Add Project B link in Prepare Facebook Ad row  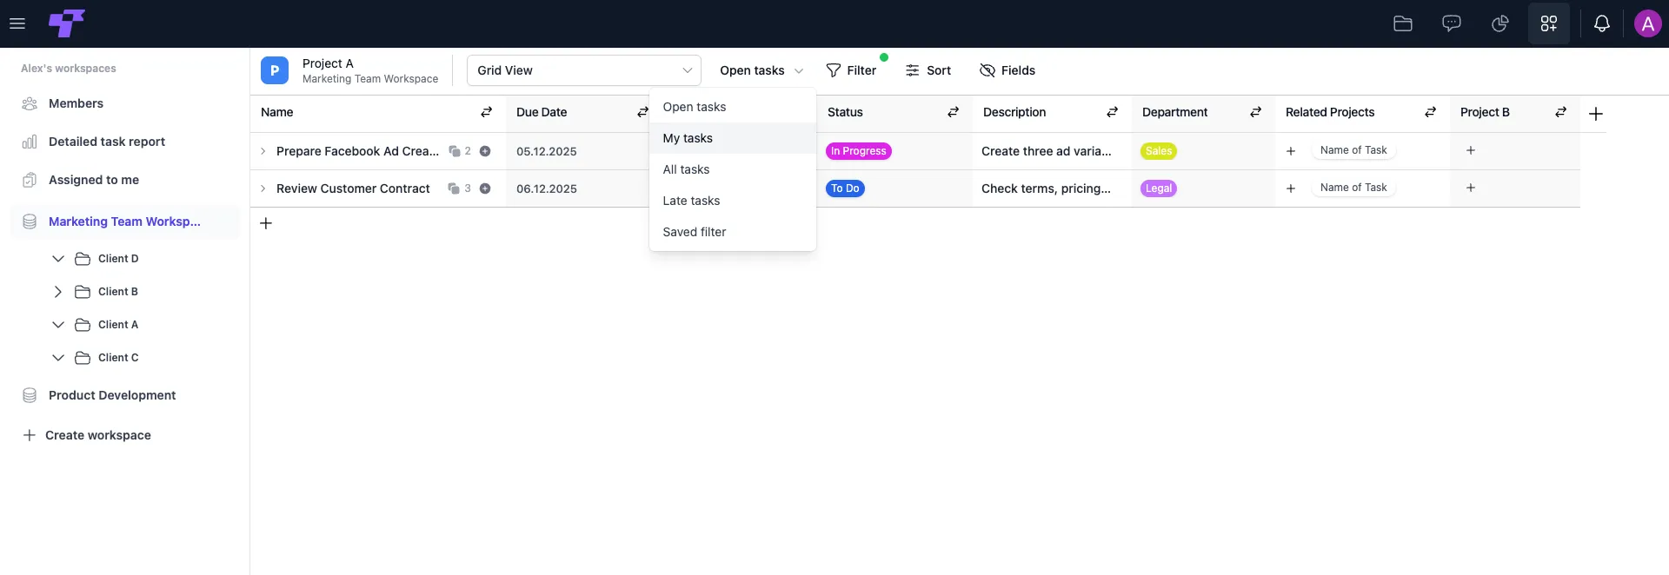pyautogui.click(x=1471, y=150)
